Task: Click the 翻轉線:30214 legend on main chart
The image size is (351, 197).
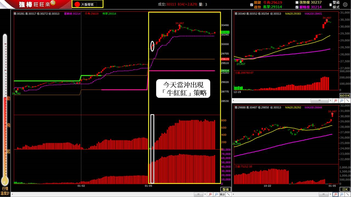Action: [72, 14]
